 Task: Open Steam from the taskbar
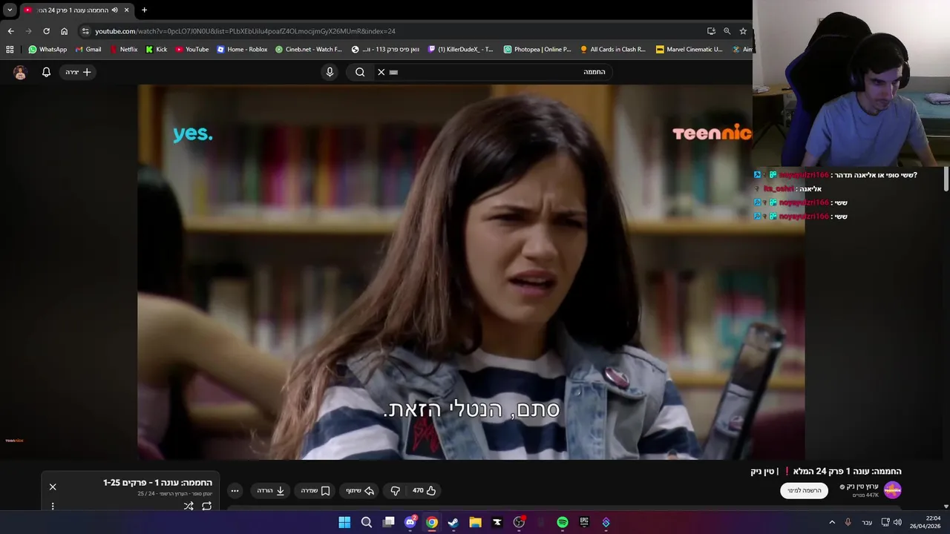[x=453, y=522]
